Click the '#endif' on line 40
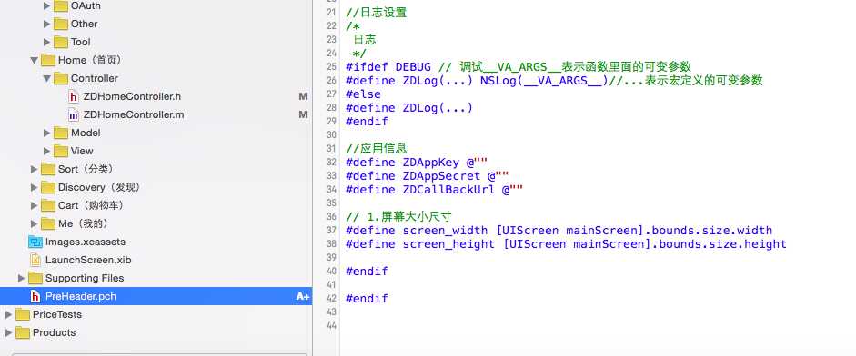This screenshot has width=856, height=356. pyautogui.click(x=367, y=271)
